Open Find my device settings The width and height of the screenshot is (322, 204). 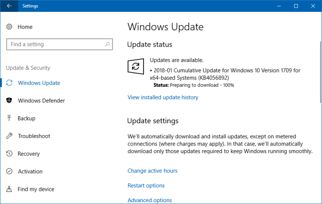(36, 189)
